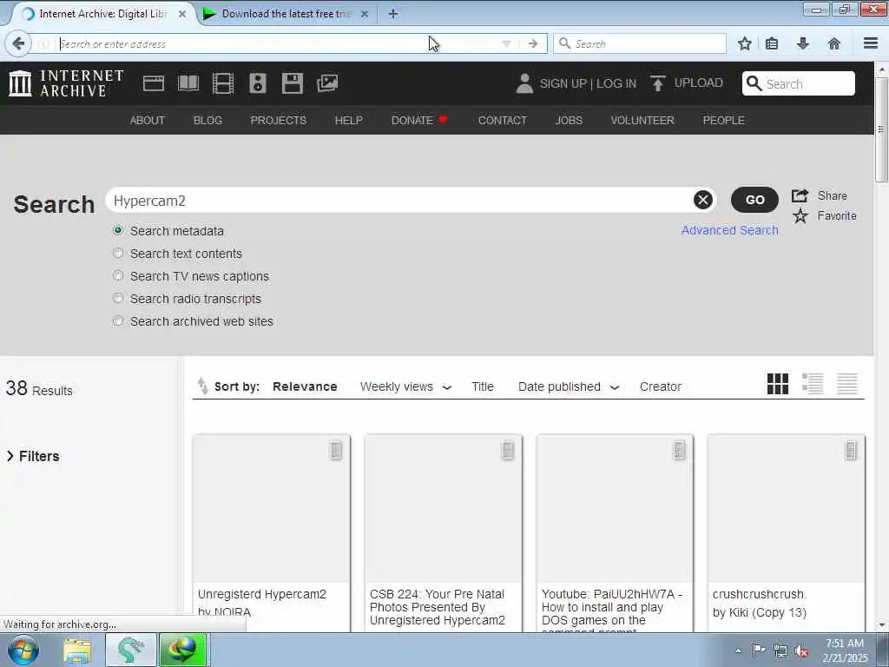
Task: Open File Explorer from the taskbar
Action: click(x=77, y=650)
